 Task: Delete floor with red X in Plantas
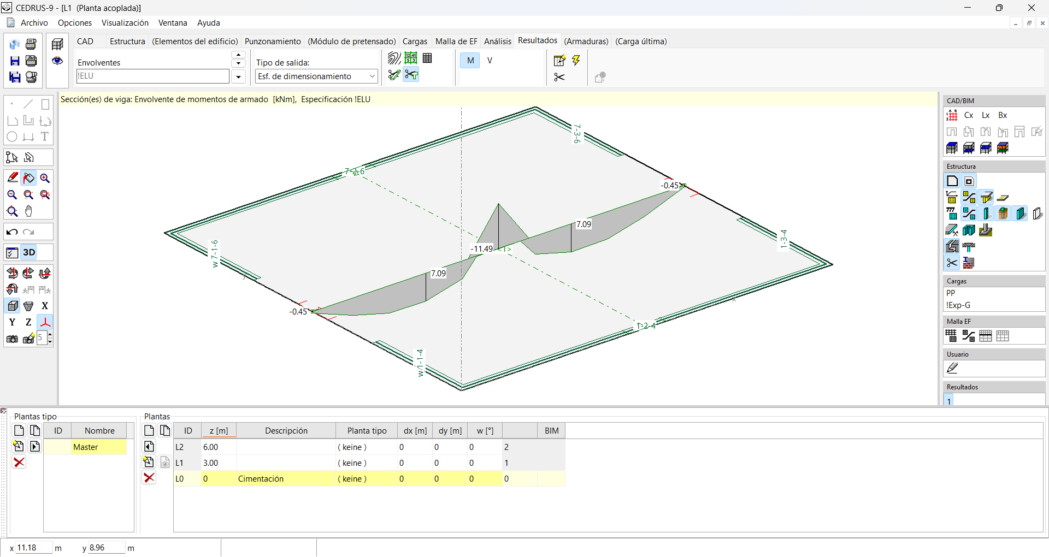[x=149, y=478]
